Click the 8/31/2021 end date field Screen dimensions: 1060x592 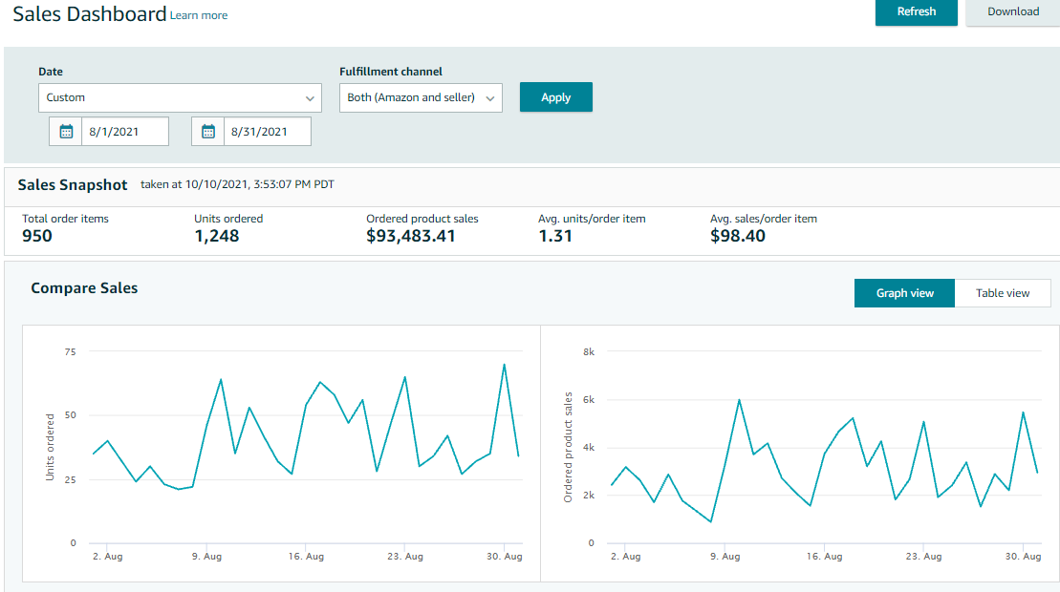[268, 132]
